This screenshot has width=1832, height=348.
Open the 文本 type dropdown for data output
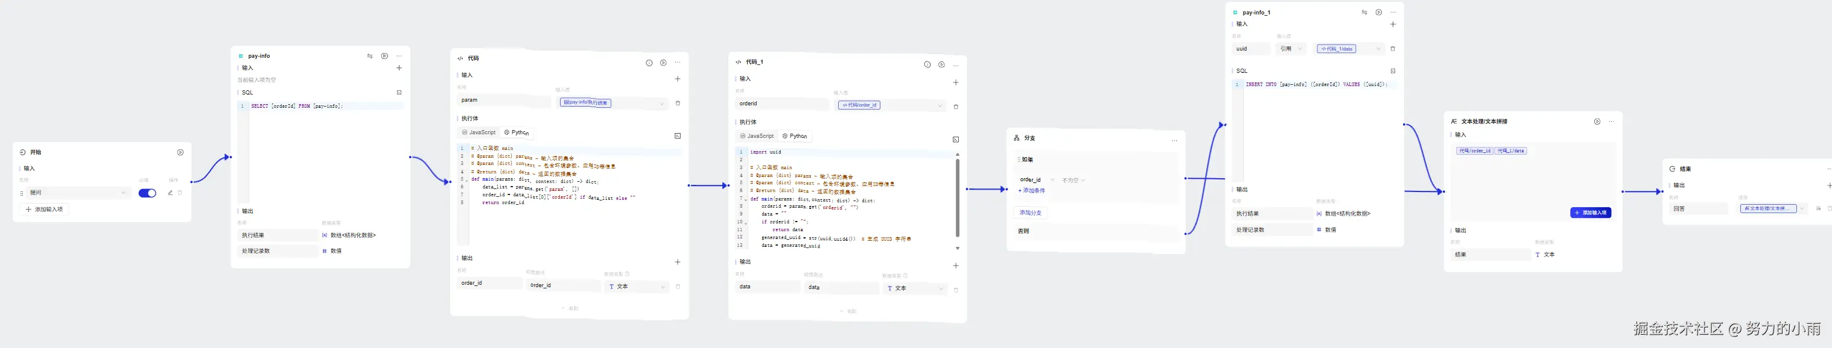click(x=915, y=288)
